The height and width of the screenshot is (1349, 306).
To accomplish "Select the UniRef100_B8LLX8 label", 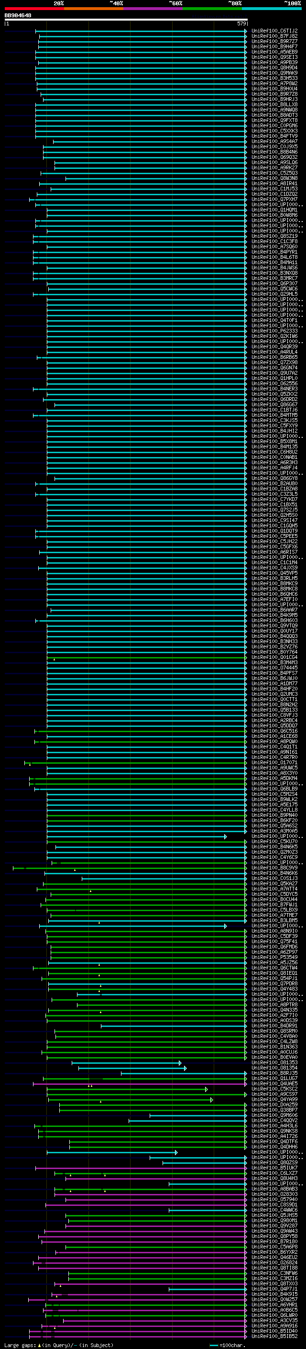I will (274, 104).
